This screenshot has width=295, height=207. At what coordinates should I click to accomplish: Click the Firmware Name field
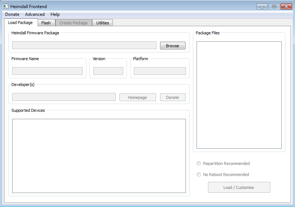point(47,71)
